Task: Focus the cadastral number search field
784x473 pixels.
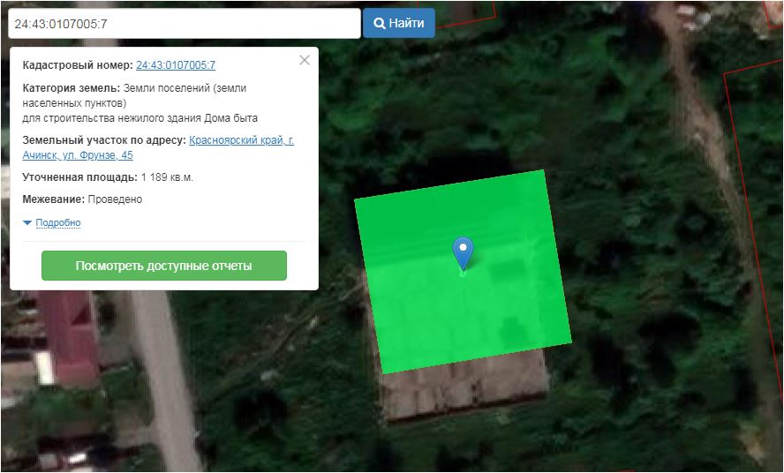Action: (x=184, y=23)
